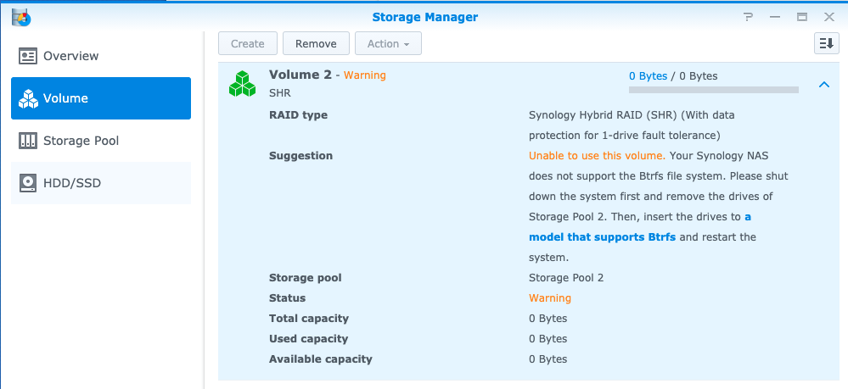Viewport: 848px width, 389px height.
Task: Go to the Overview section
Action: (x=101, y=56)
